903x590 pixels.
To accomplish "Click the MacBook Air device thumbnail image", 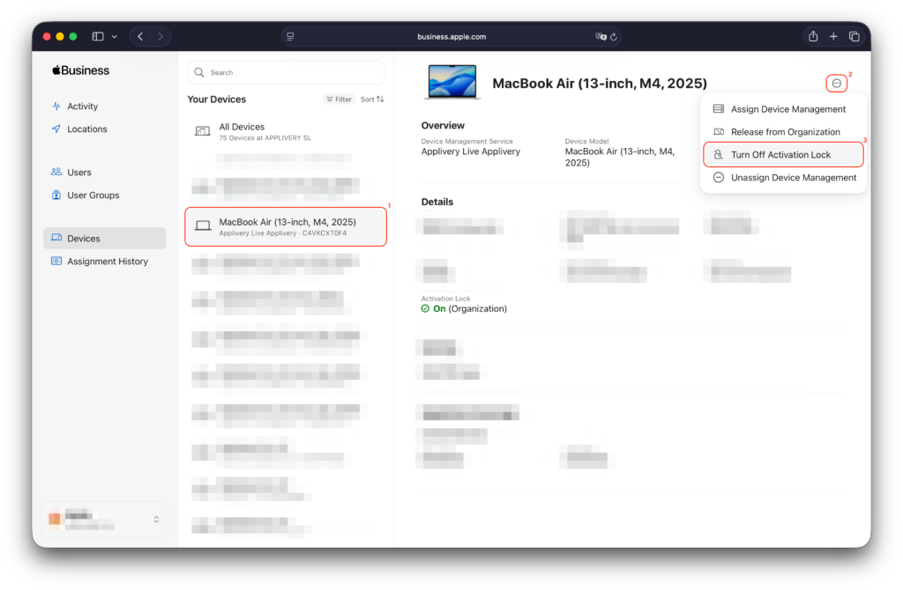I will coord(452,83).
